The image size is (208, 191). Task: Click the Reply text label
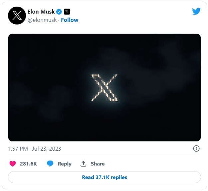(x=64, y=164)
